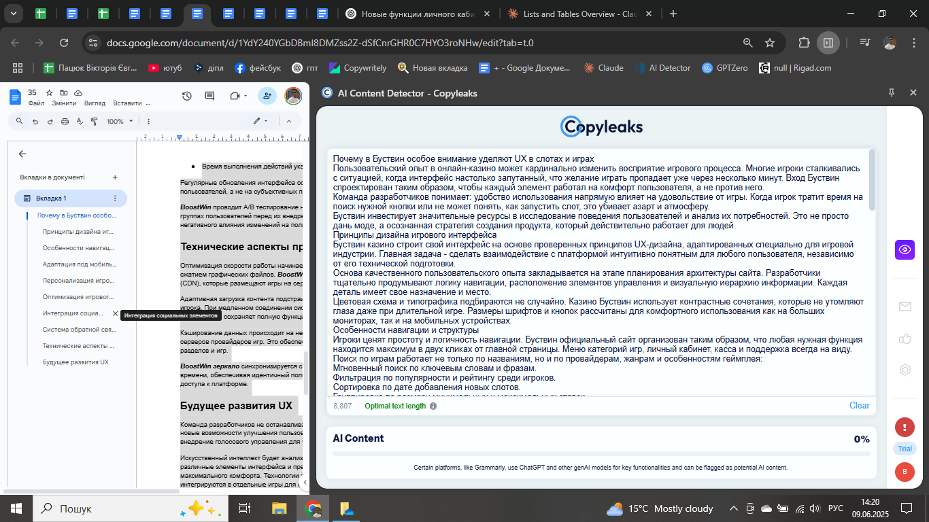
Task: Show more toolbar options in Docs
Action: [x=148, y=121]
